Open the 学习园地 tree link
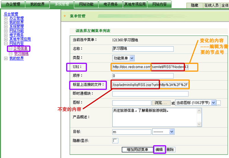 21,54
